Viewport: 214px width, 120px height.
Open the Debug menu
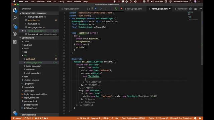[x=61, y=1]
